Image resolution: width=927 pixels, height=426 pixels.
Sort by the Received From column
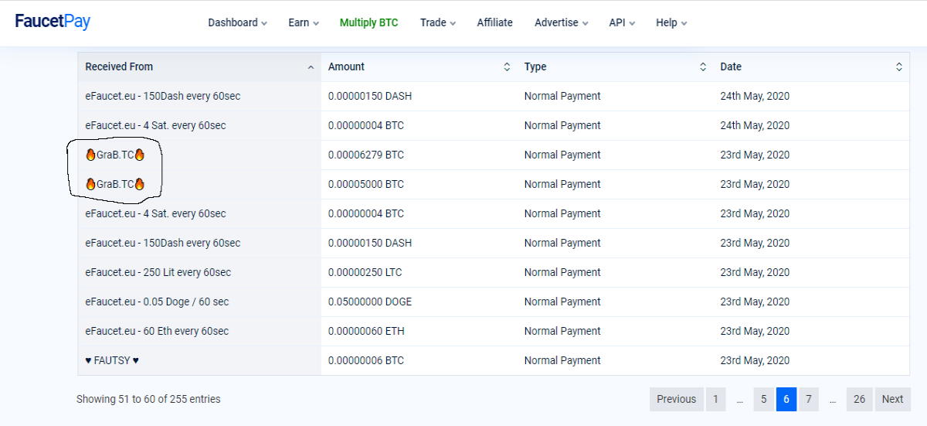199,66
